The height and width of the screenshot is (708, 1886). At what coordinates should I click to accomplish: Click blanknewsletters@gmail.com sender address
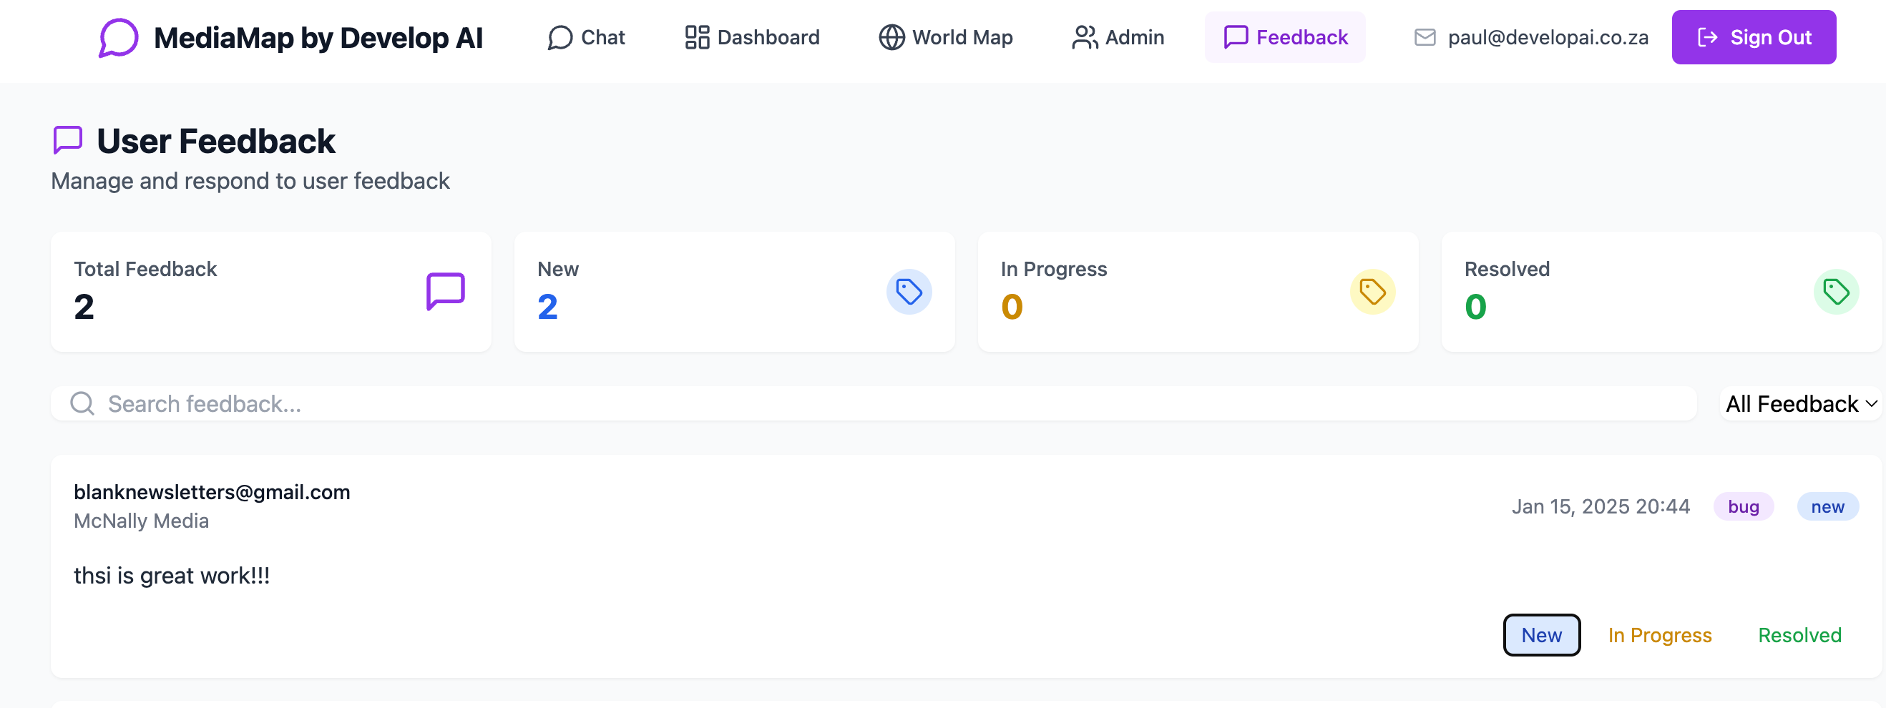pyautogui.click(x=212, y=492)
